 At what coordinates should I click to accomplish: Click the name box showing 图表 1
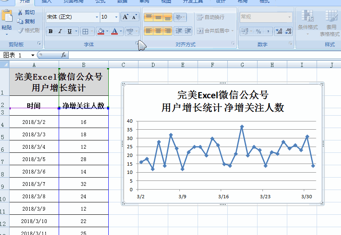[15, 55]
